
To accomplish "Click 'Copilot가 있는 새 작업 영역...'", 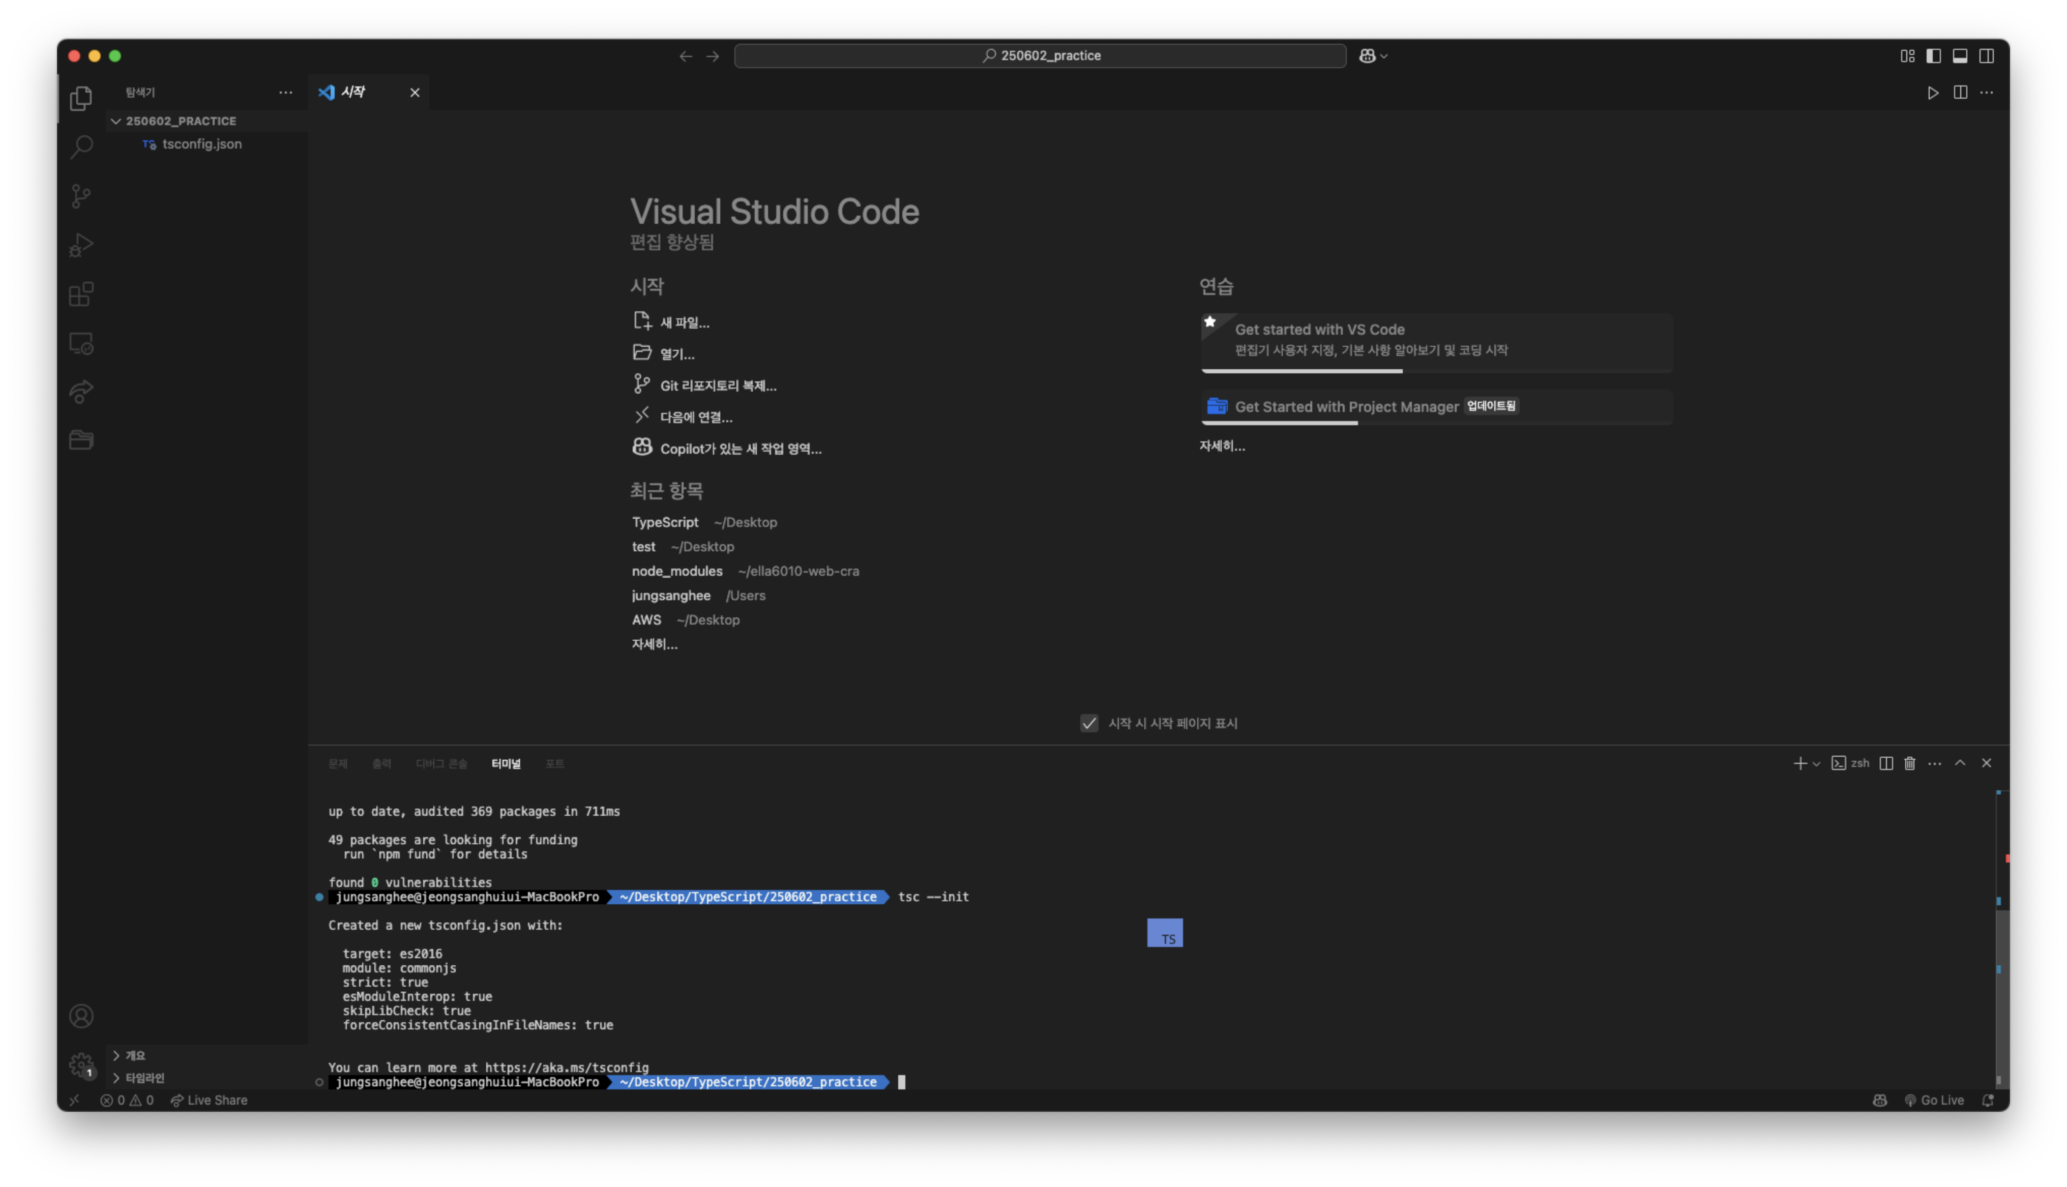I will pos(740,449).
